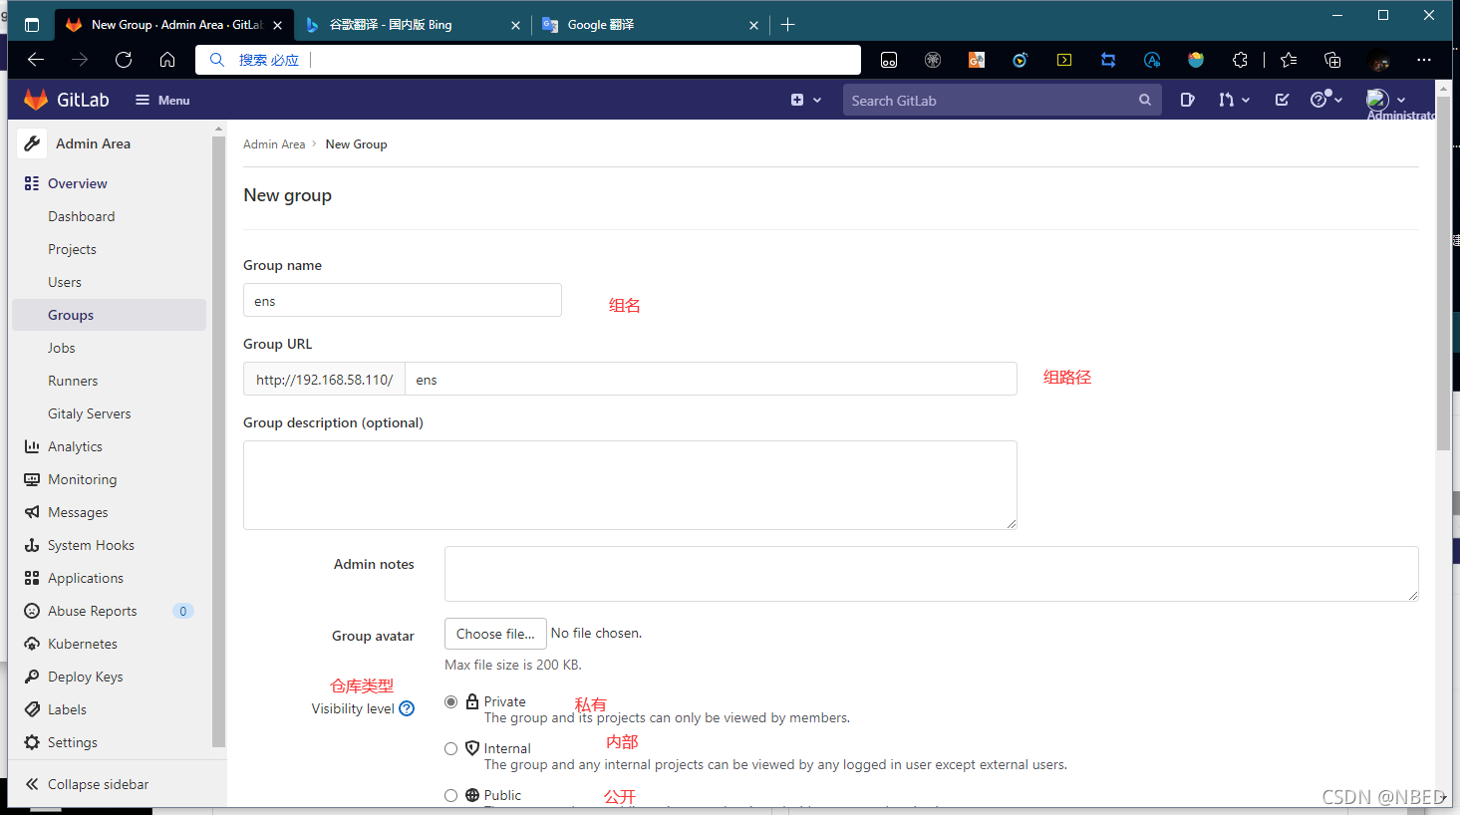
Task: Open Monitoring from the Admin sidebar
Action: click(x=81, y=479)
